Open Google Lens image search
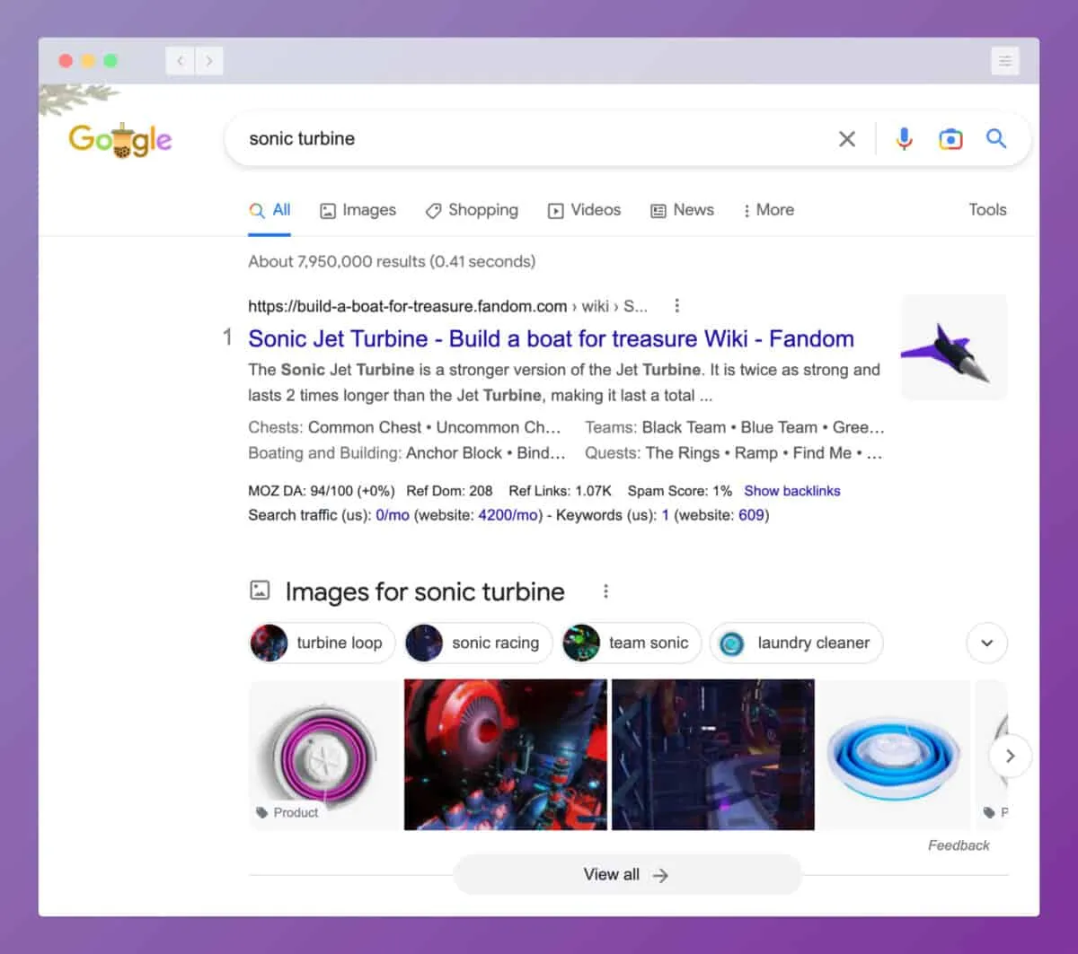 coord(950,139)
